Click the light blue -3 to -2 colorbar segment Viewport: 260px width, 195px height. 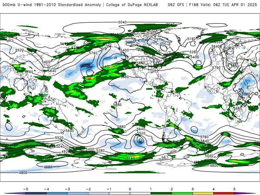click(x=78, y=193)
